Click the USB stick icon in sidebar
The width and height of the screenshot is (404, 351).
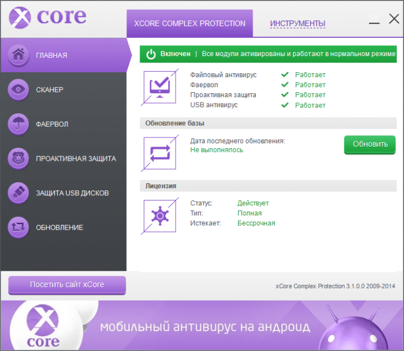[x=18, y=193]
